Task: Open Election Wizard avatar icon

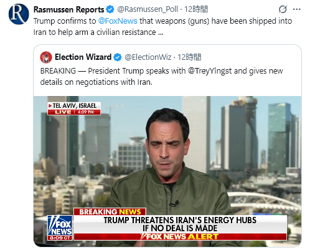Action: [46, 57]
